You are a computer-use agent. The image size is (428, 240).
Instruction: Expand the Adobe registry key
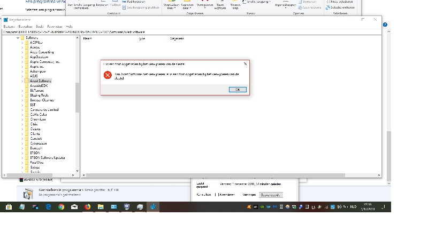22,47
